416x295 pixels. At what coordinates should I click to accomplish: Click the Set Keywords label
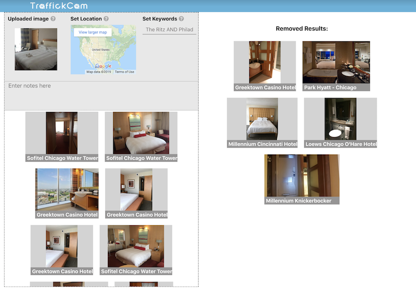(x=160, y=19)
